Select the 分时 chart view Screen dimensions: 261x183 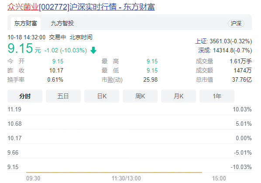(x=25, y=96)
